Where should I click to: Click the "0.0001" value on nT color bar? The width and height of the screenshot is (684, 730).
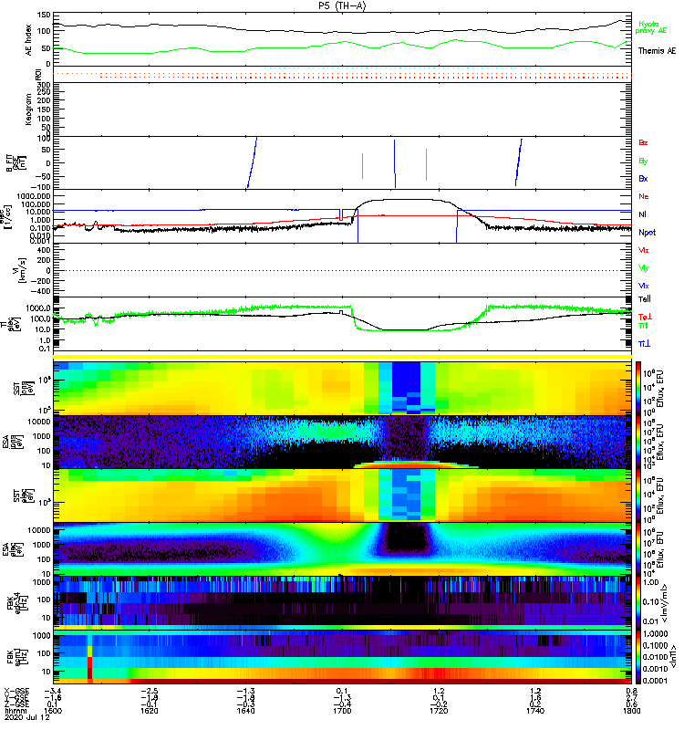(x=655, y=681)
